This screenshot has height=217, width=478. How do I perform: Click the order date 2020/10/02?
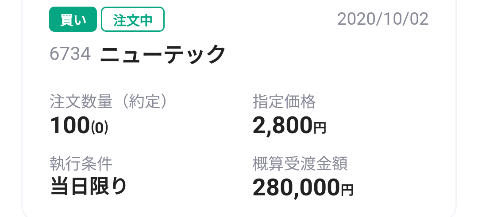(x=383, y=19)
